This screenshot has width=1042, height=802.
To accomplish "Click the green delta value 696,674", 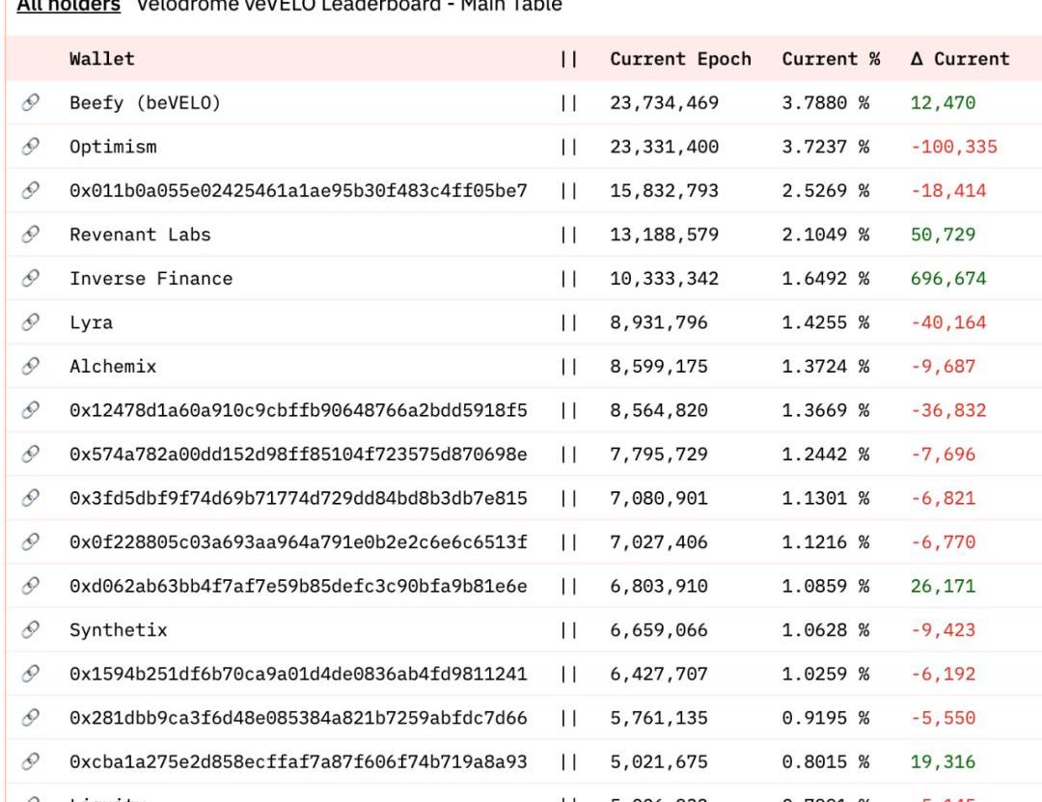I will [948, 279].
